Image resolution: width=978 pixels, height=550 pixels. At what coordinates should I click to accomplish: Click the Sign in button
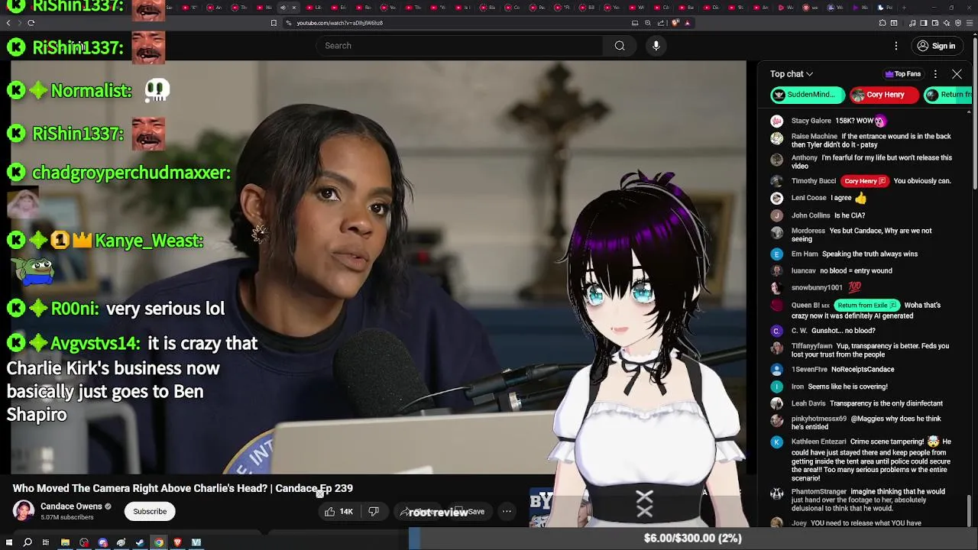tap(936, 46)
